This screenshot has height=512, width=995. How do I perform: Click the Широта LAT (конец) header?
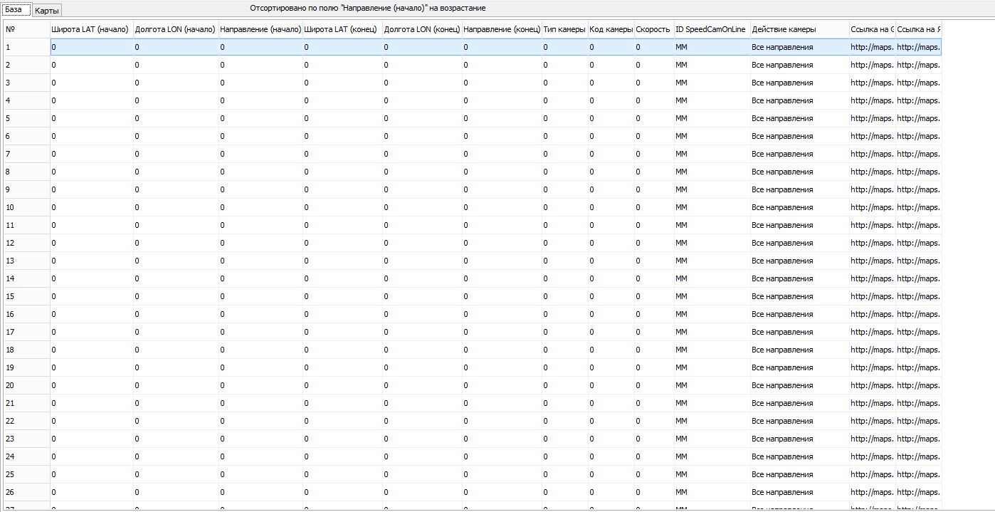341,29
